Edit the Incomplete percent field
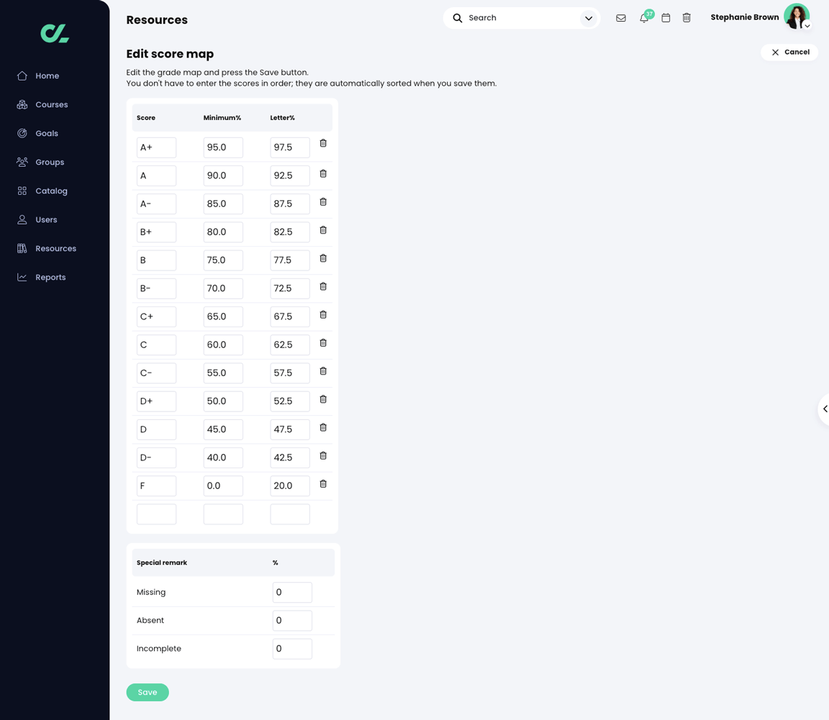 point(292,650)
